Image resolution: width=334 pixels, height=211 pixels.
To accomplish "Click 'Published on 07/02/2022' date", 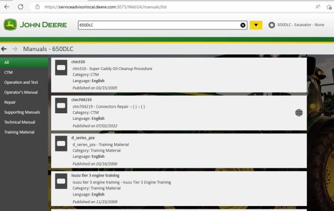I will point(95,126).
